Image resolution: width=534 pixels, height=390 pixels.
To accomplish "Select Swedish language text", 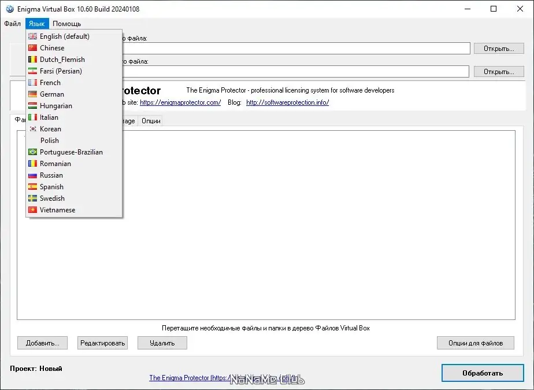I will pyautogui.click(x=52, y=198).
